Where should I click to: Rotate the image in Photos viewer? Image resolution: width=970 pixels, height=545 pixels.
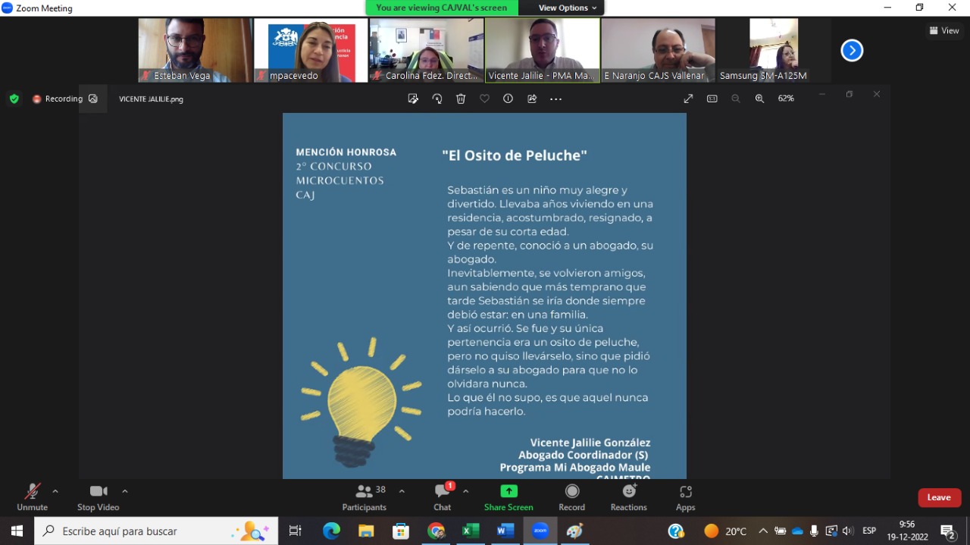pos(436,99)
